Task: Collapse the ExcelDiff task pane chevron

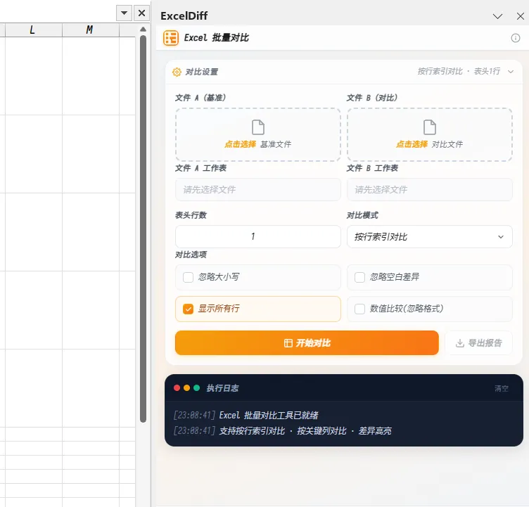Action: point(497,16)
